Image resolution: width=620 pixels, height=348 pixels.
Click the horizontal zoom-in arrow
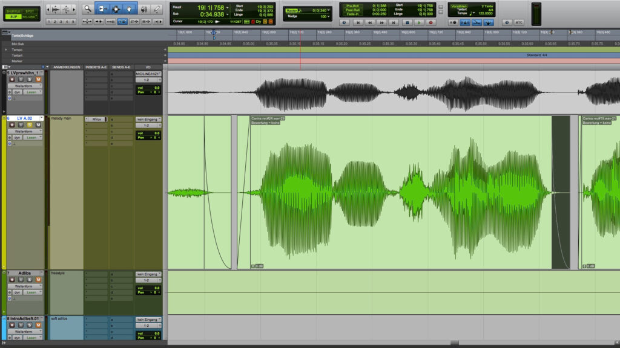pos(73,9)
